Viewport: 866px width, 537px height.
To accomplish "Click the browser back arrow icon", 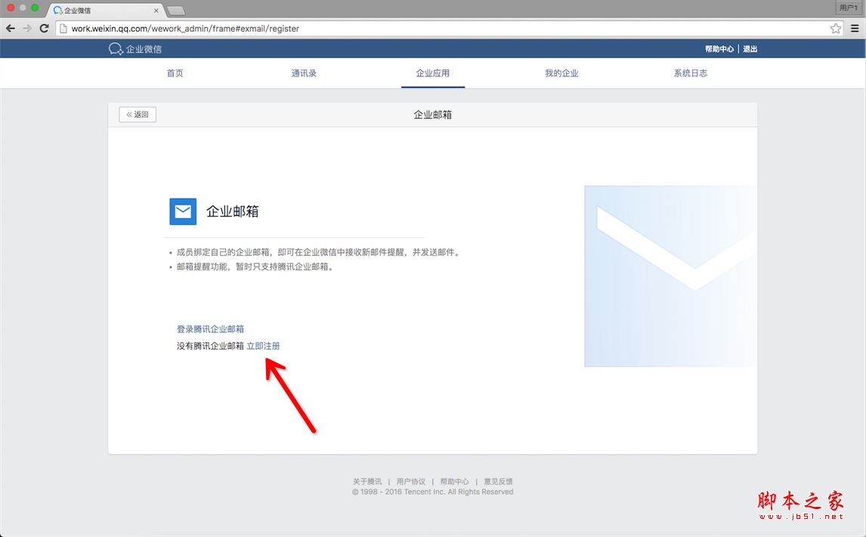I will pos(11,27).
